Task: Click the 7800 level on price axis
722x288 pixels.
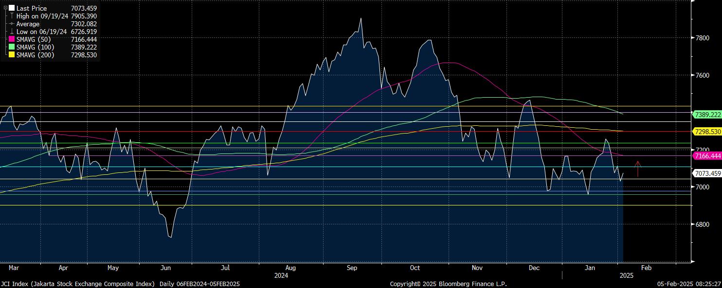Action: [x=702, y=38]
